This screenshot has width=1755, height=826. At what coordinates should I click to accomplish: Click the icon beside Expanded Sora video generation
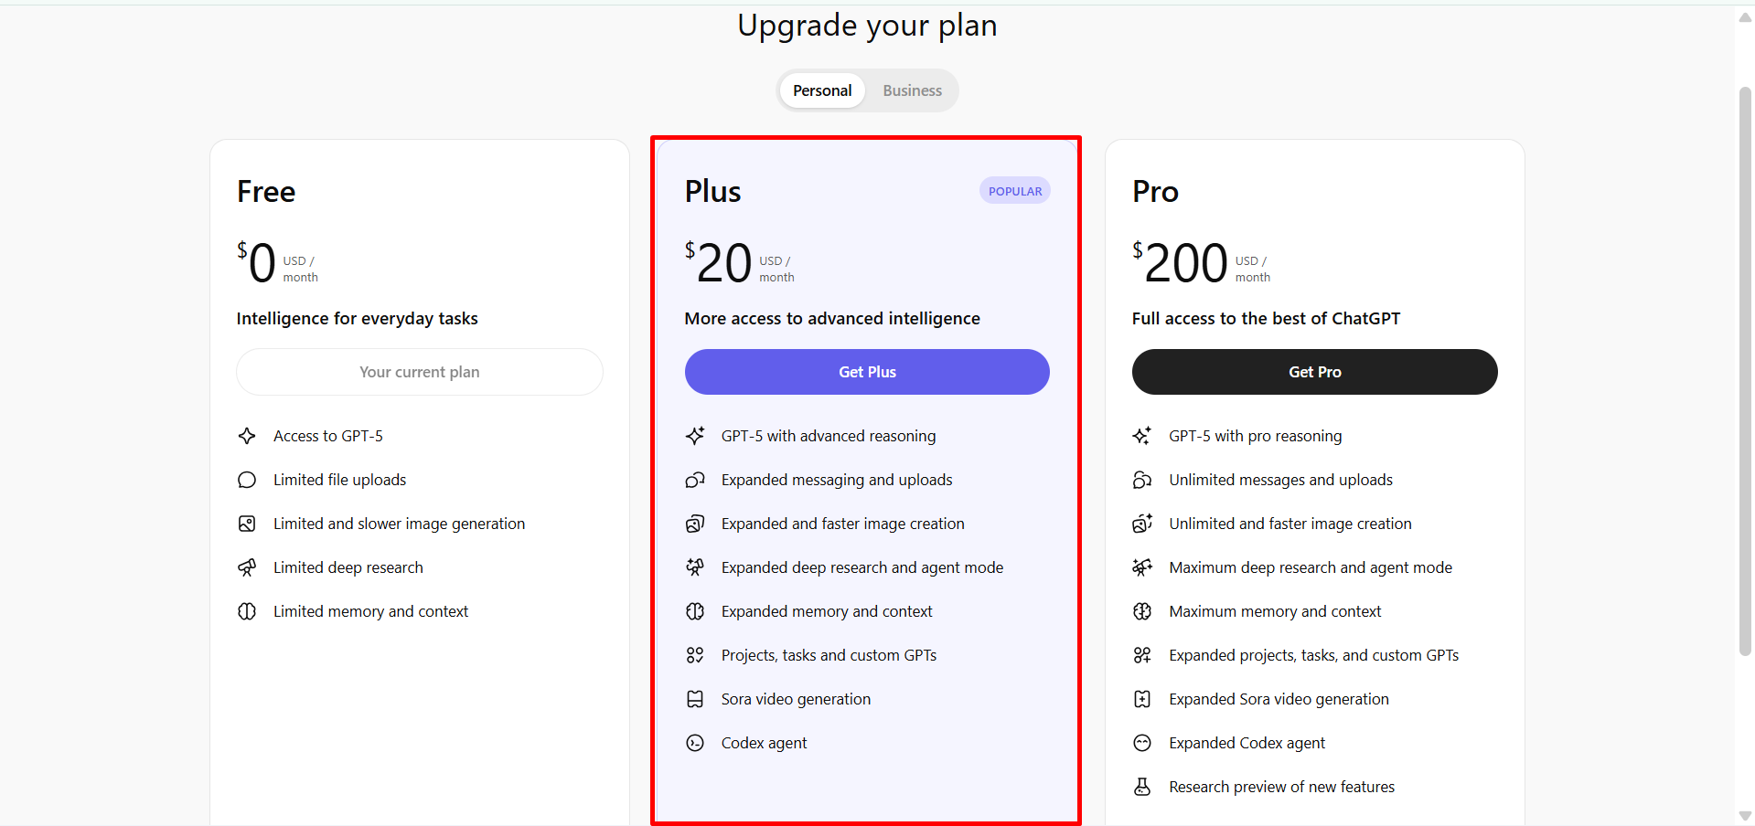tap(1142, 699)
